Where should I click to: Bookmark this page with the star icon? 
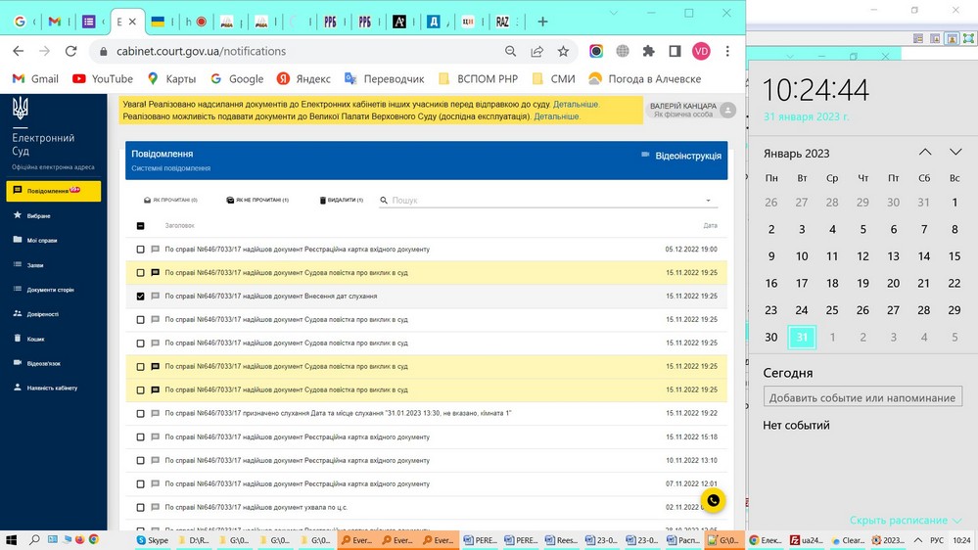pos(563,51)
